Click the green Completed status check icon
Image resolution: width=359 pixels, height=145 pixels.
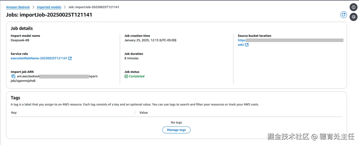pyautogui.click(x=126, y=76)
